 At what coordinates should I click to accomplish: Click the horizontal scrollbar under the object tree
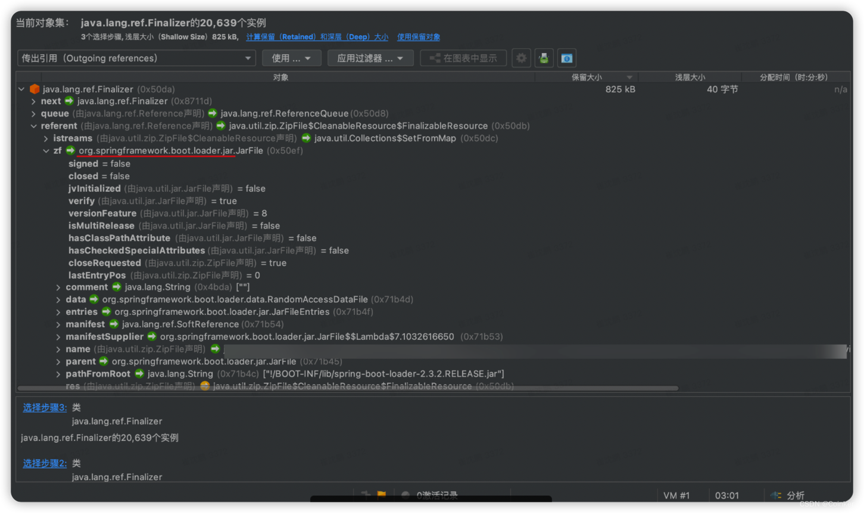[x=348, y=389]
